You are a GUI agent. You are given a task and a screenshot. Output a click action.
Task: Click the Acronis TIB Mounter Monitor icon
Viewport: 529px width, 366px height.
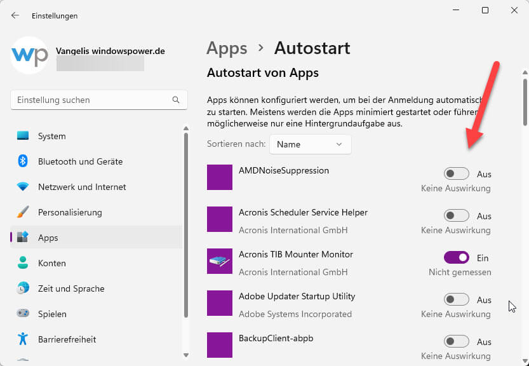point(220,261)
